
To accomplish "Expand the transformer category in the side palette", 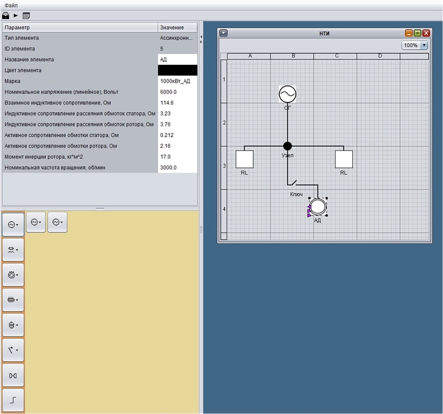I will point(13,325).
